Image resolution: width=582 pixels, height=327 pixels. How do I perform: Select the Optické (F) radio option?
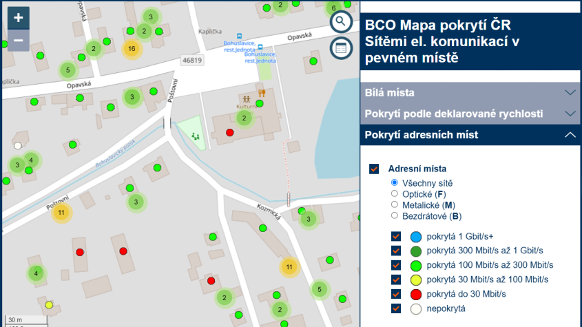coord(395,194)
